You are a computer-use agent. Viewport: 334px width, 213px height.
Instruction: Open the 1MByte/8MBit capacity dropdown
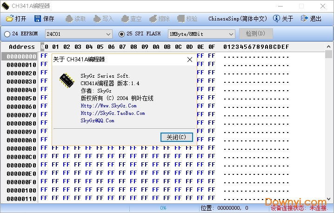click(231, 34)
